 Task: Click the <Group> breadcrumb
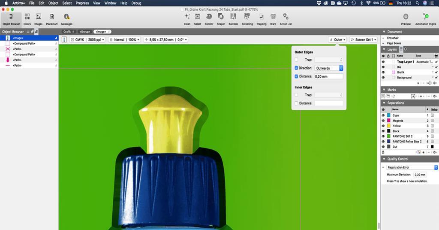pyautogui.click(x=85, y=32)
